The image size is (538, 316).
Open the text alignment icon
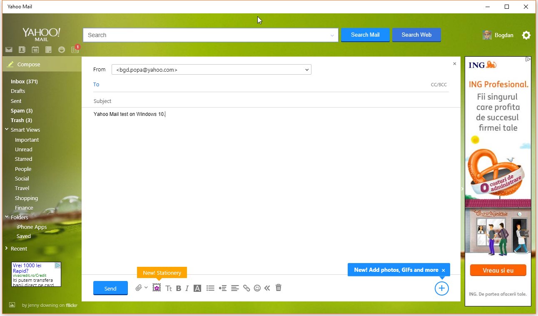(x=235, y=288)
